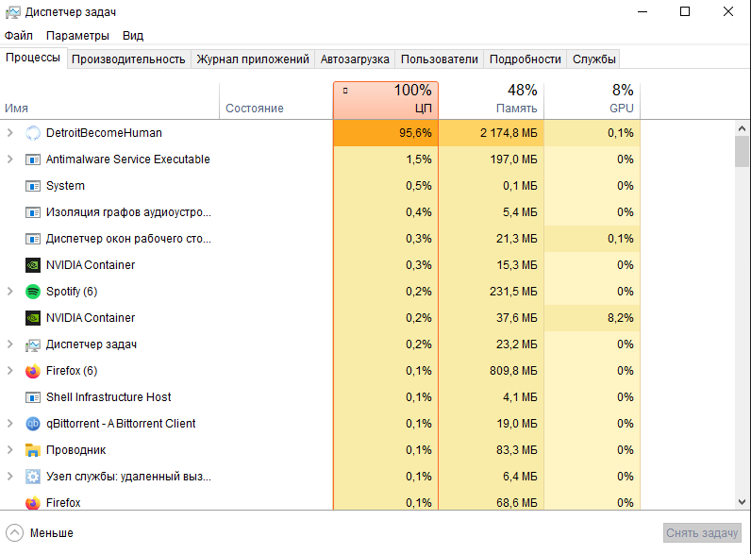
Task: Sort by the ЦП column header
Action: tap(386, 101)
